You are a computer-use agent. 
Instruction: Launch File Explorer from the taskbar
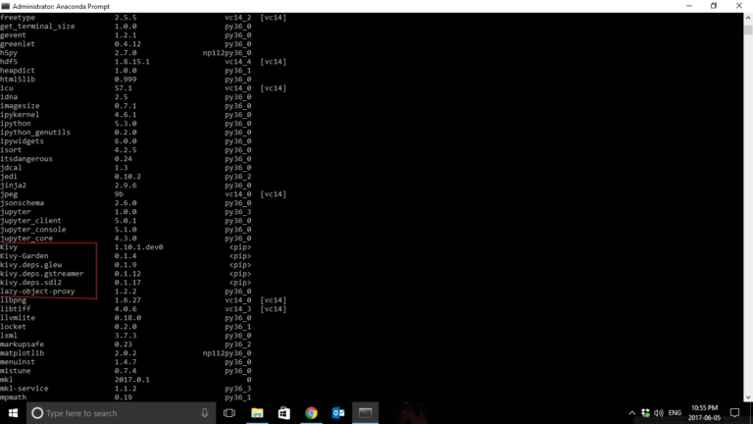tap(257, 413)
